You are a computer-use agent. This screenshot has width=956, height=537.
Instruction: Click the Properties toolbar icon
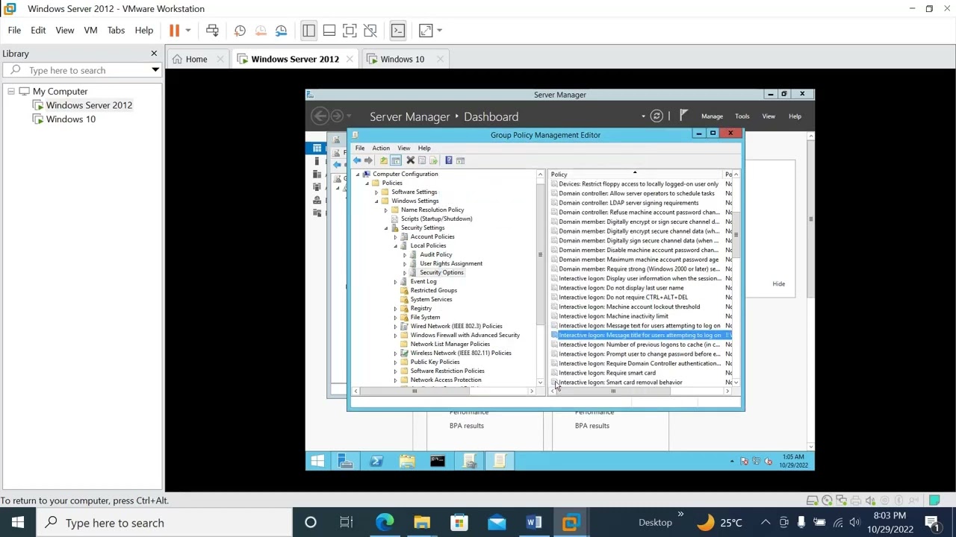pos(422,160)
